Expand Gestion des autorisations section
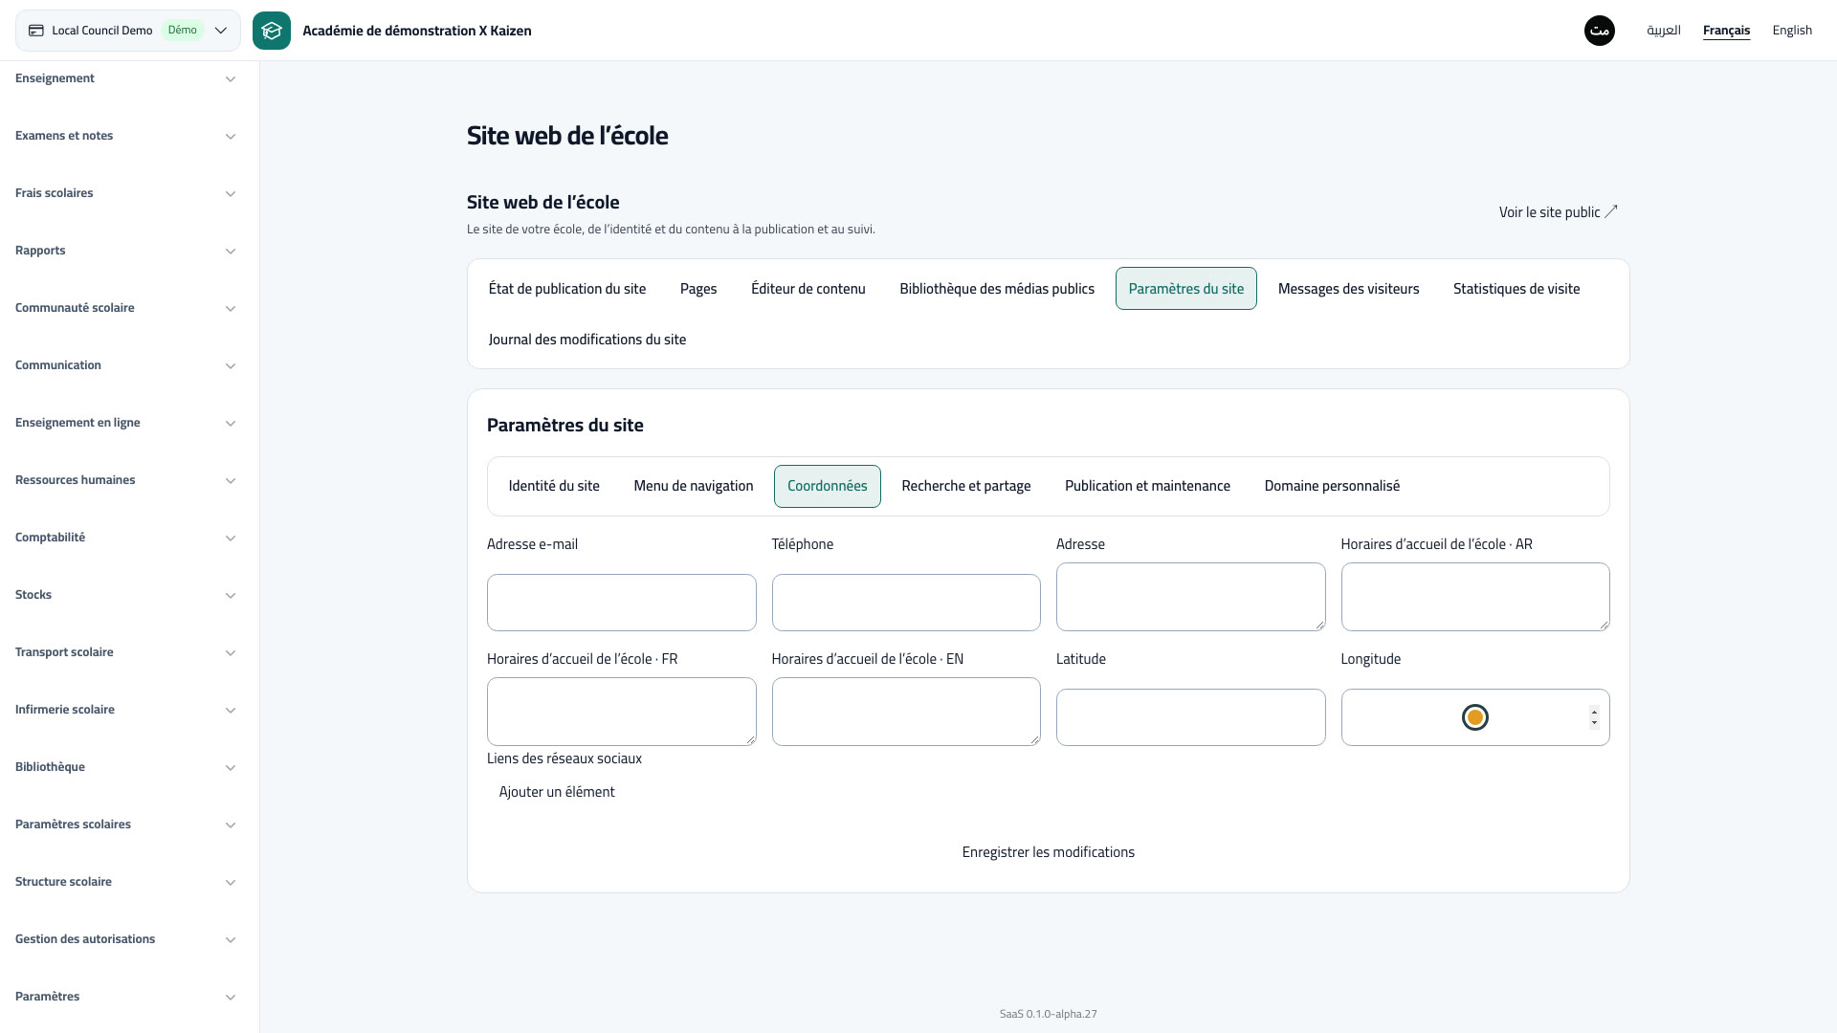Viewport: 1837px width, 1033px height. click(x=125, y=939)
